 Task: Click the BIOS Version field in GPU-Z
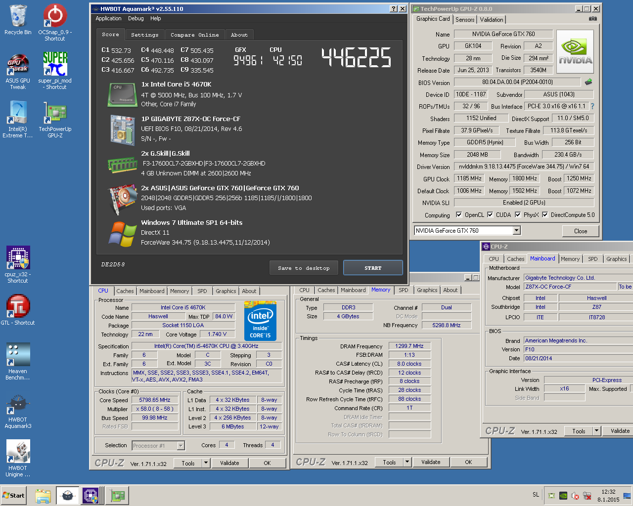click(x=517, y=82)
